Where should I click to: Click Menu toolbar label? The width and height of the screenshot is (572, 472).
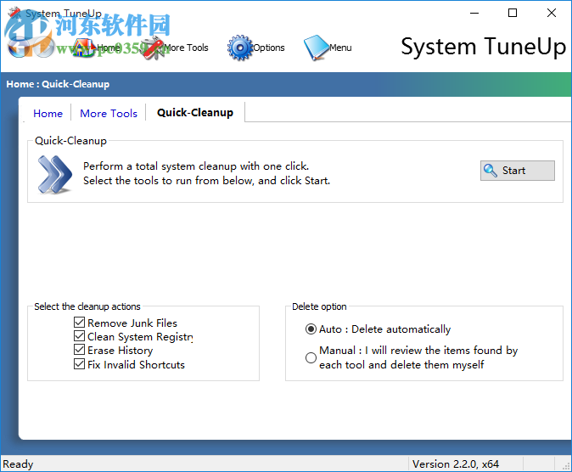coord(340,48)
